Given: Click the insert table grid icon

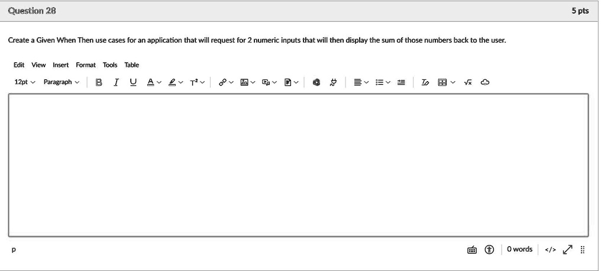Looking at the screenshot, I should click(442, 82).
